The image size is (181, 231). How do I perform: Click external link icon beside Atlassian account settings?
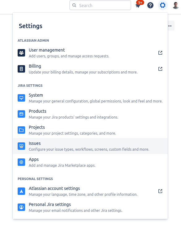160,191
